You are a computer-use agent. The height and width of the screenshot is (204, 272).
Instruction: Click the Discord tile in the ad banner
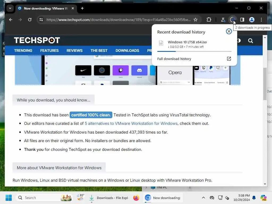click(139, 70)
